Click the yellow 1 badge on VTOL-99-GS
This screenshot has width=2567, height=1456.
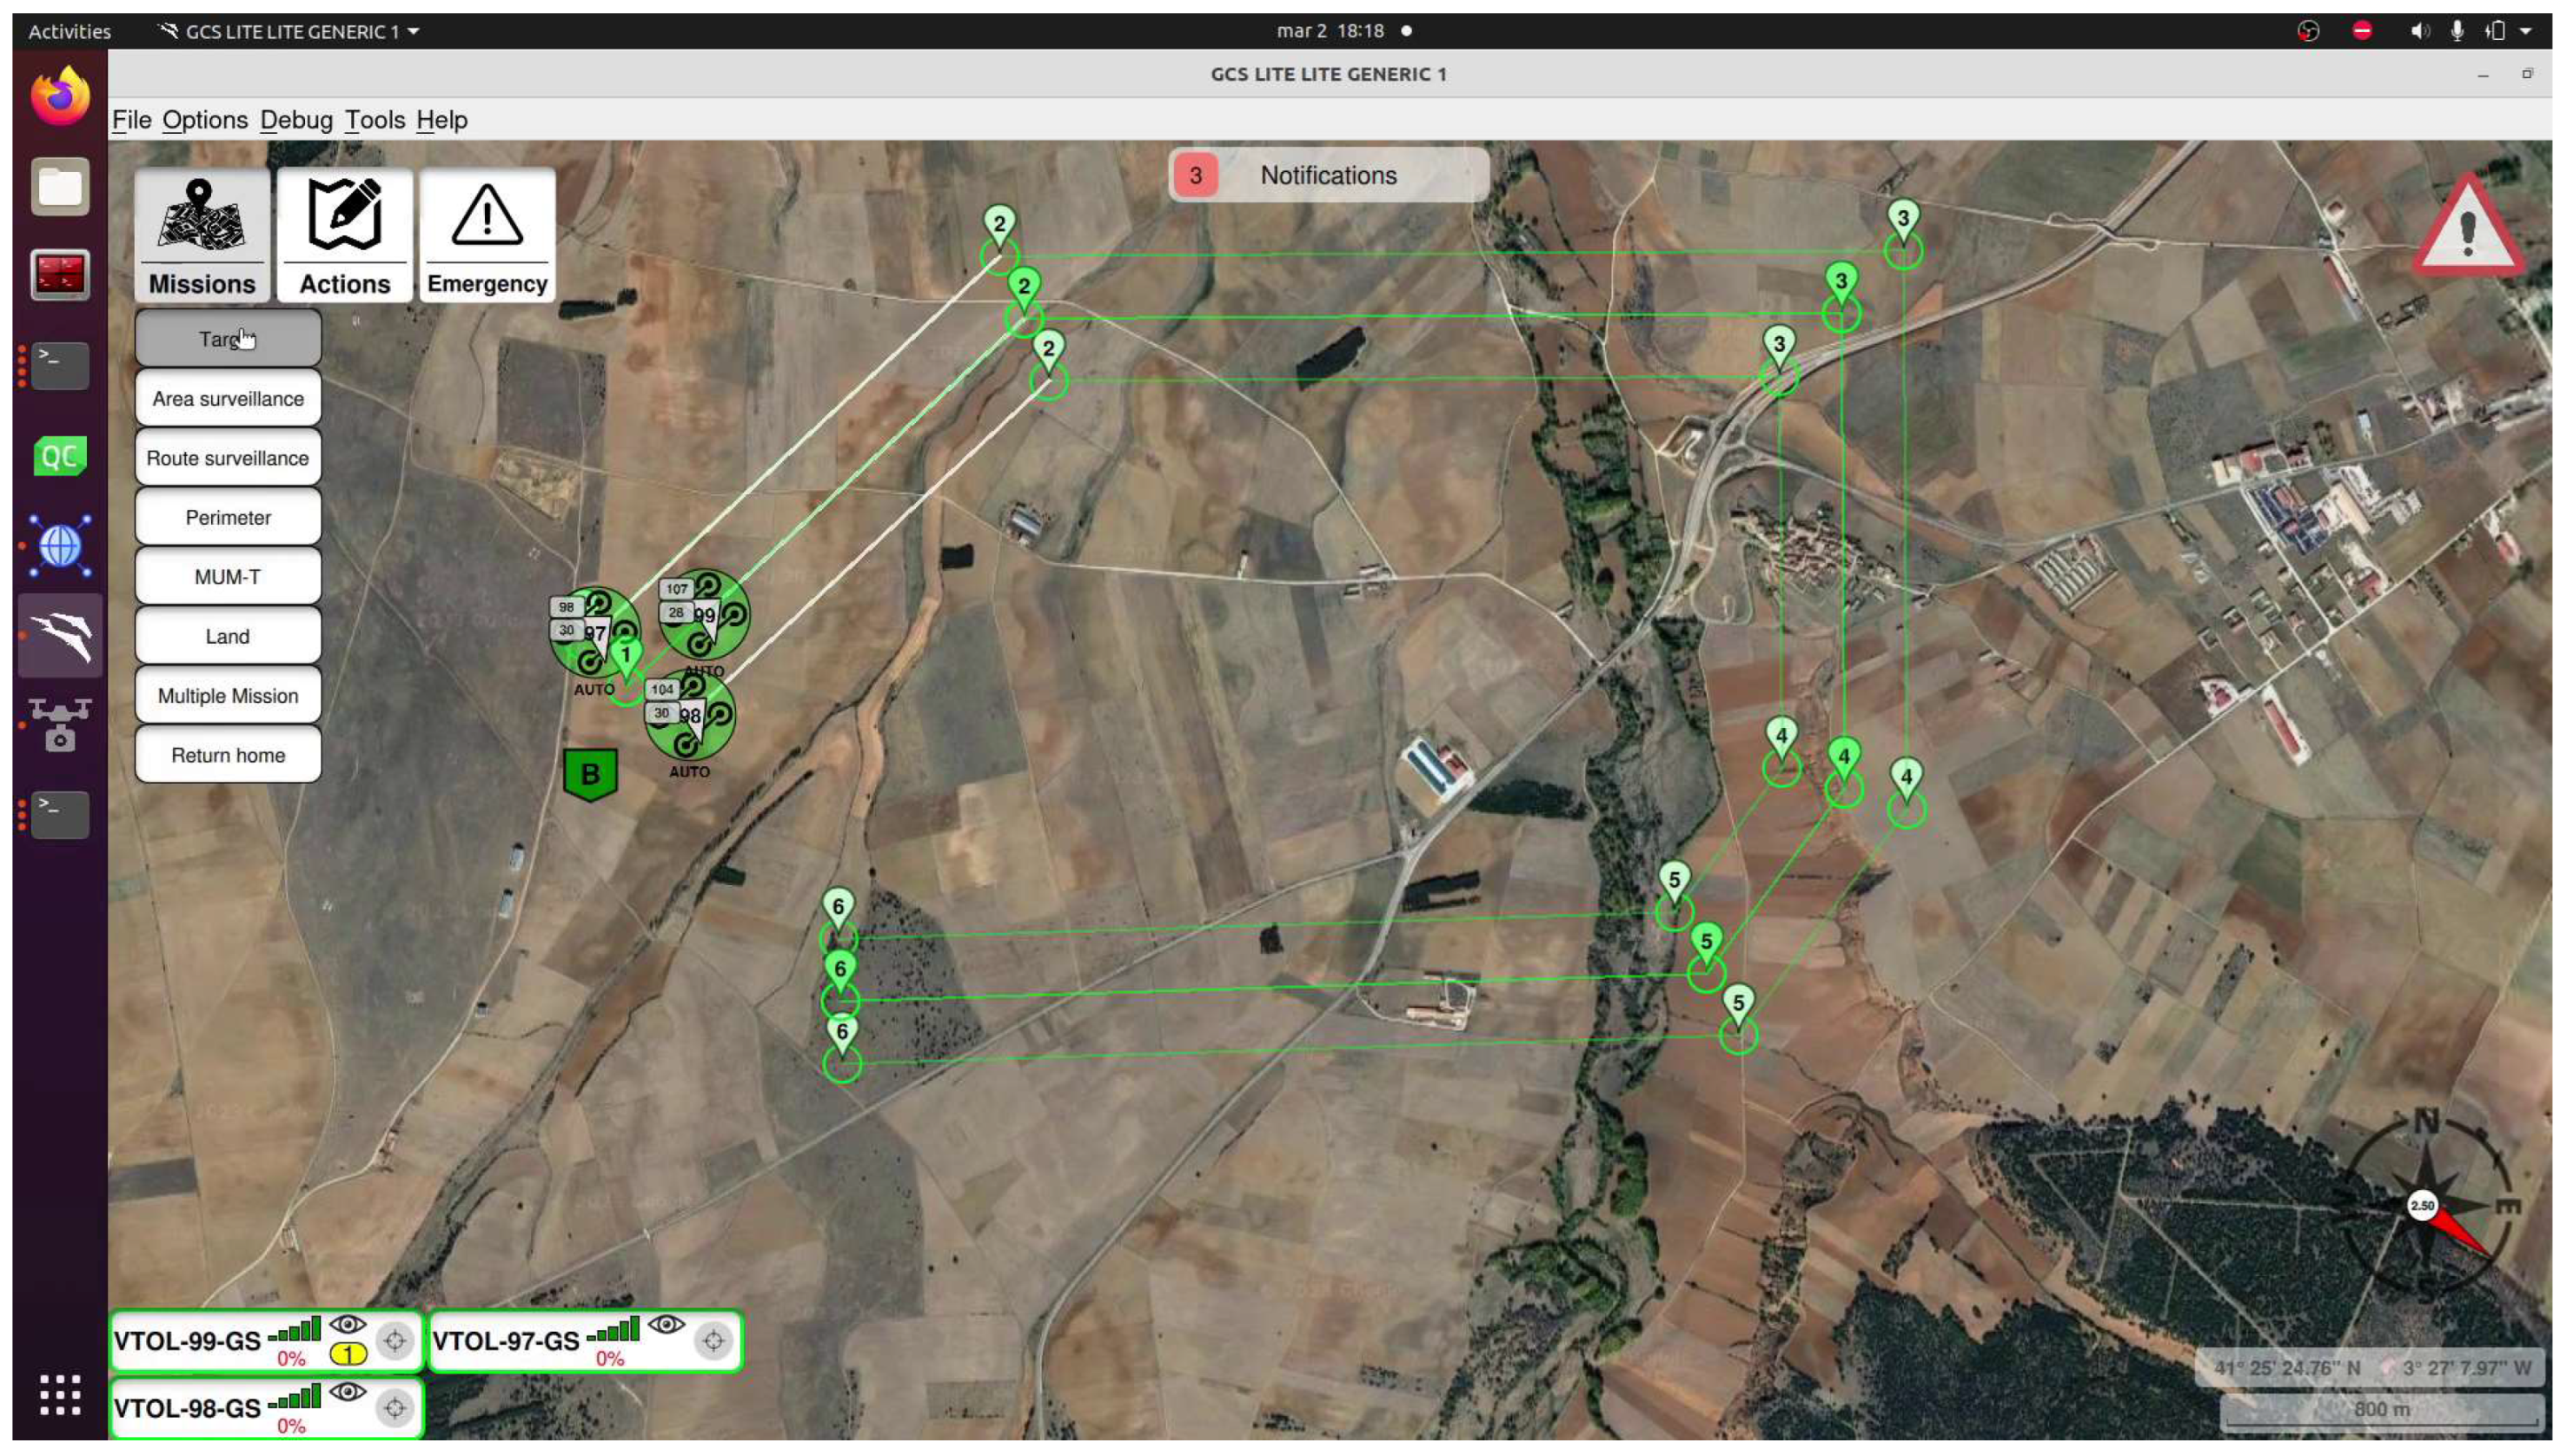(x=348, y=1355)
